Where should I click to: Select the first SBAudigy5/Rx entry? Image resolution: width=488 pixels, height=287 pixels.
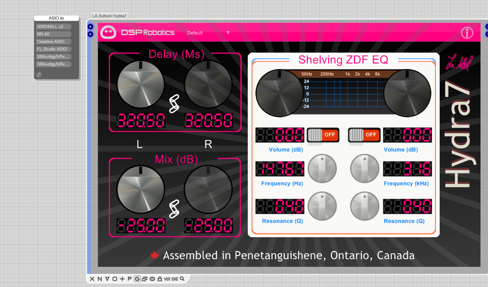53,57
